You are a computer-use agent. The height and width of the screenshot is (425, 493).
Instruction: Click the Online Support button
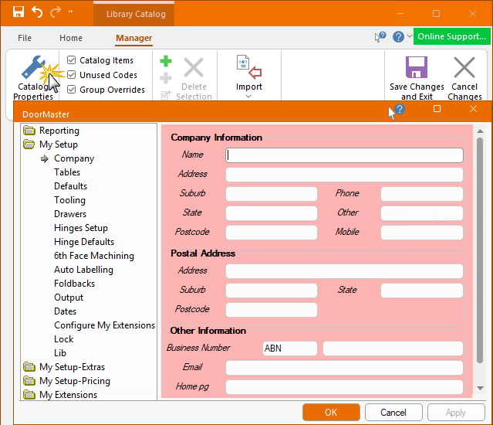click(452, 36)
